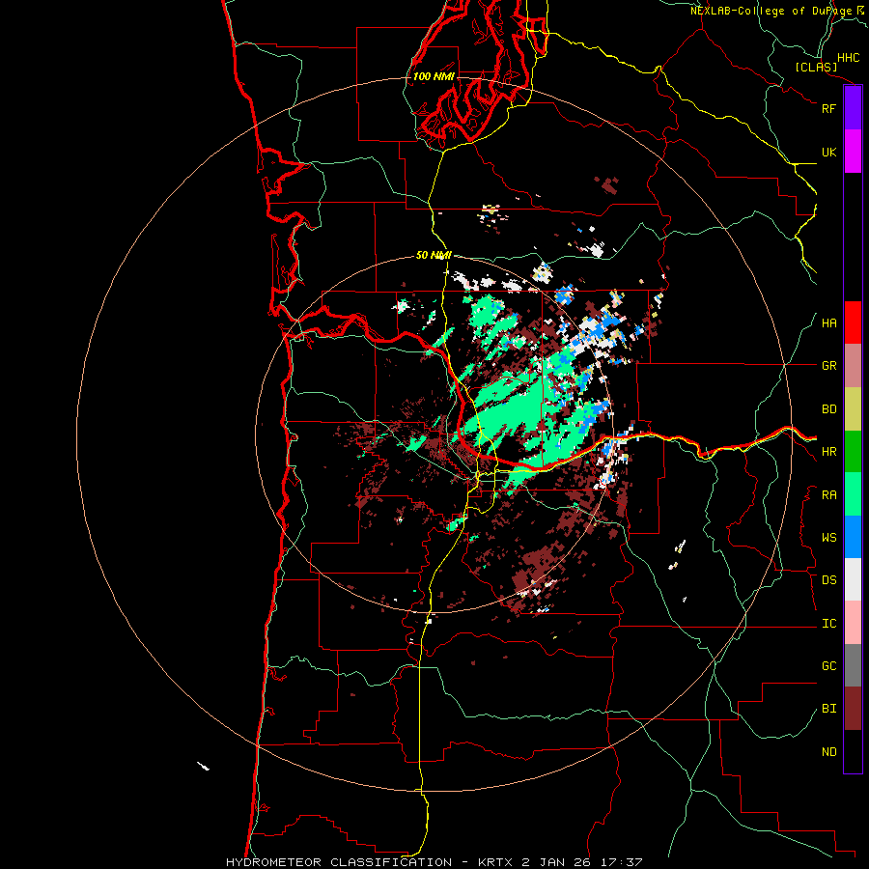Click the 17:37 timestamp

[x=620, y=862]
